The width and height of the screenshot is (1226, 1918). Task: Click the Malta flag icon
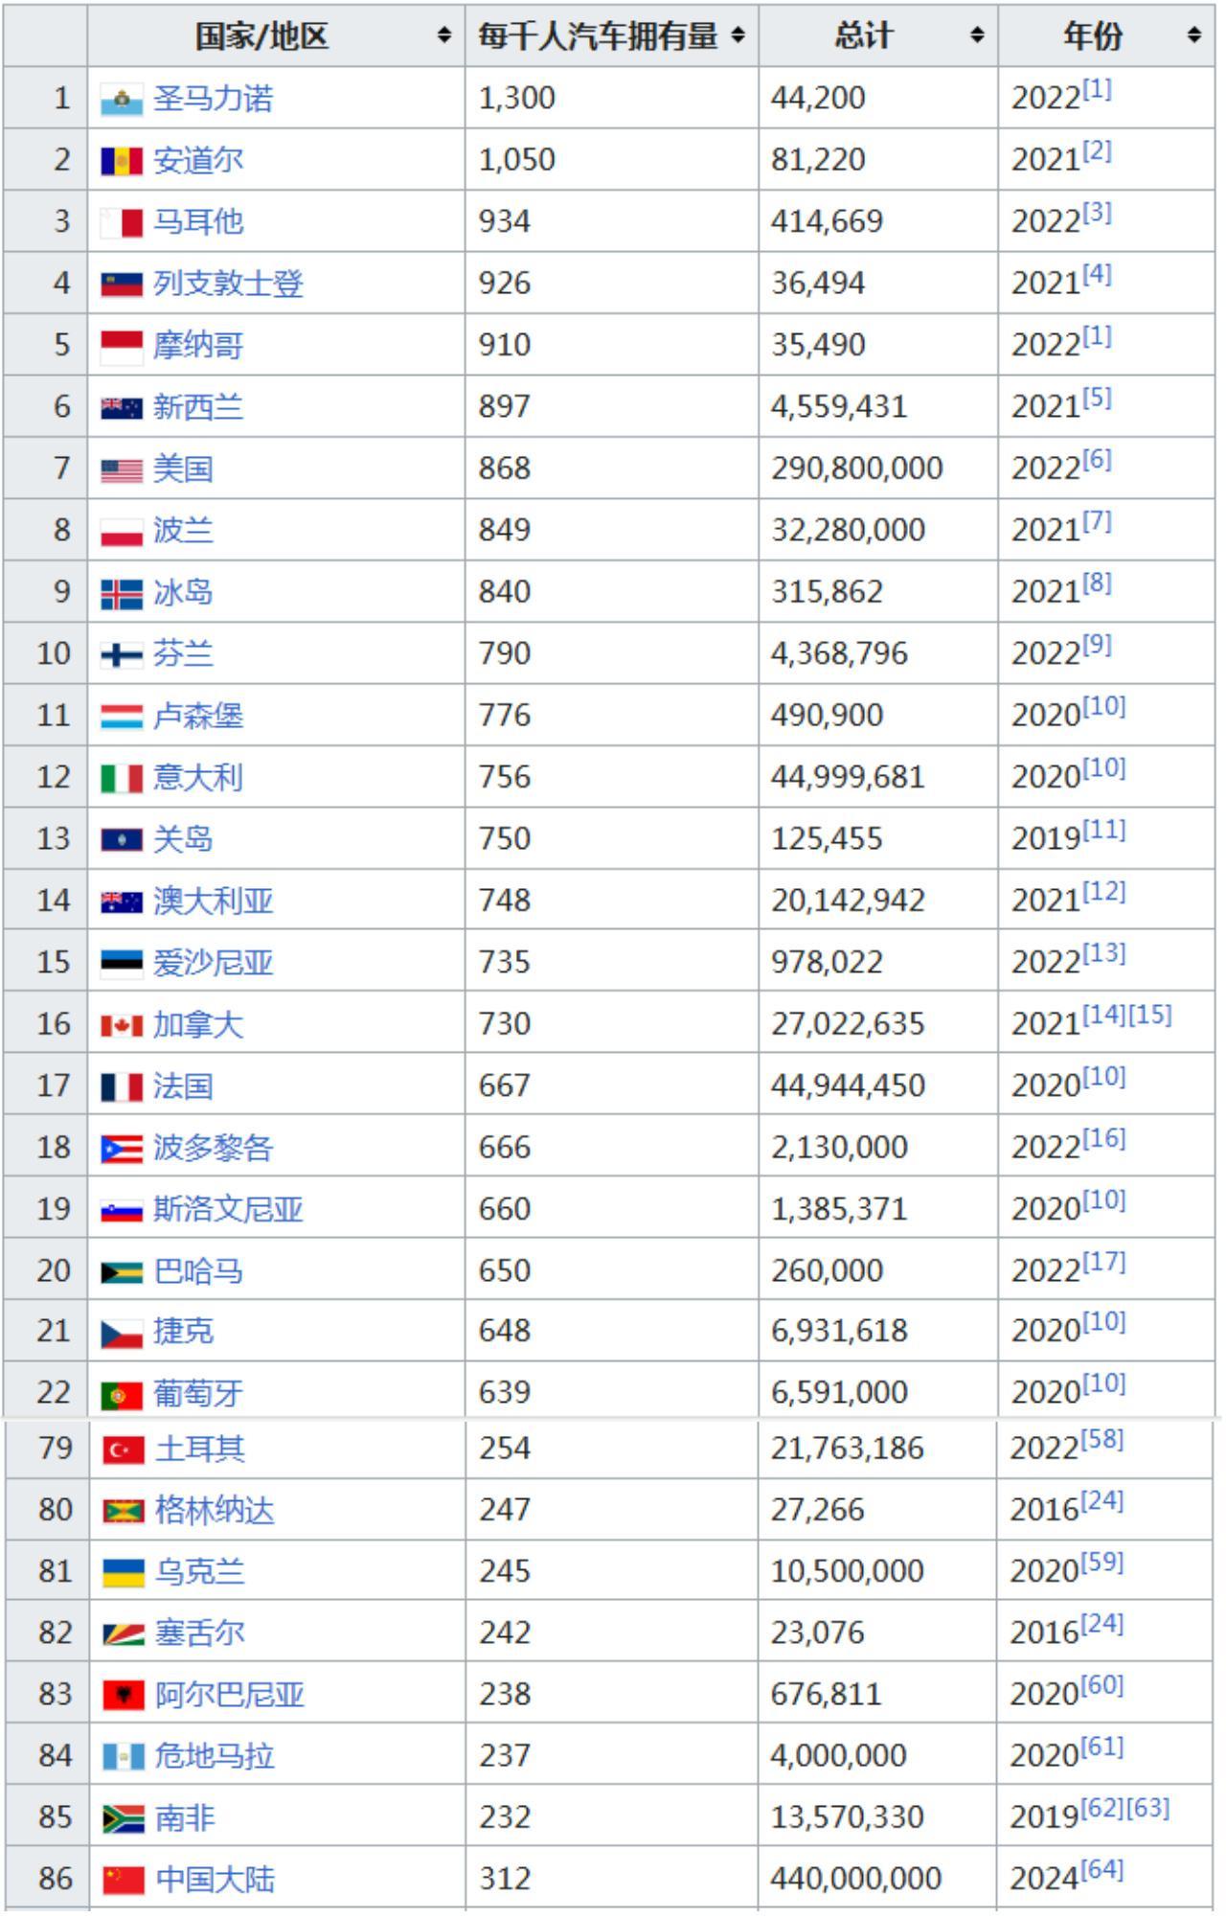pyautogui.click(x=122, y=223)
